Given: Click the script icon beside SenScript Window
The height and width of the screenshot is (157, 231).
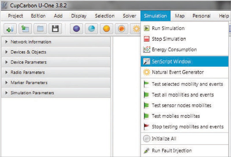Looking at the screenshot, I should [x=147, y=61].
